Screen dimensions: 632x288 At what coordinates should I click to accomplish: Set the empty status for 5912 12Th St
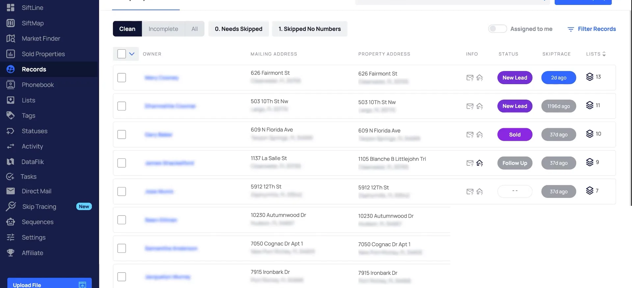[515, 191]
